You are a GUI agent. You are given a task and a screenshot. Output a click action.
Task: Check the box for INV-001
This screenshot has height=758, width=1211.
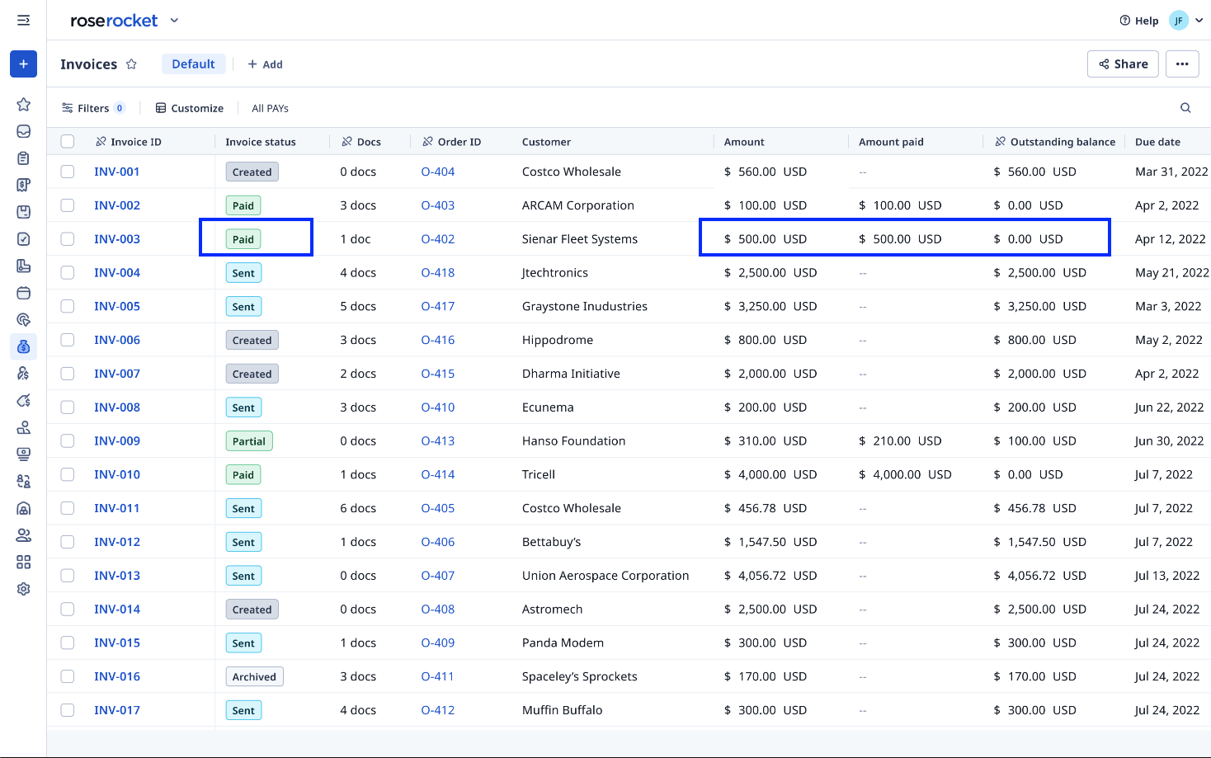68,172
